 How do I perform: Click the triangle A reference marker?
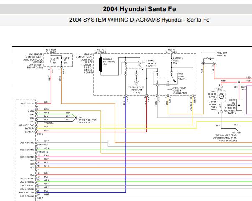[x=136, y=83]
